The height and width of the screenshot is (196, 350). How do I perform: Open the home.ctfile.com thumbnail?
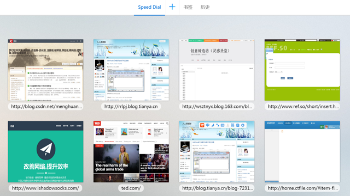coord(302,152)
